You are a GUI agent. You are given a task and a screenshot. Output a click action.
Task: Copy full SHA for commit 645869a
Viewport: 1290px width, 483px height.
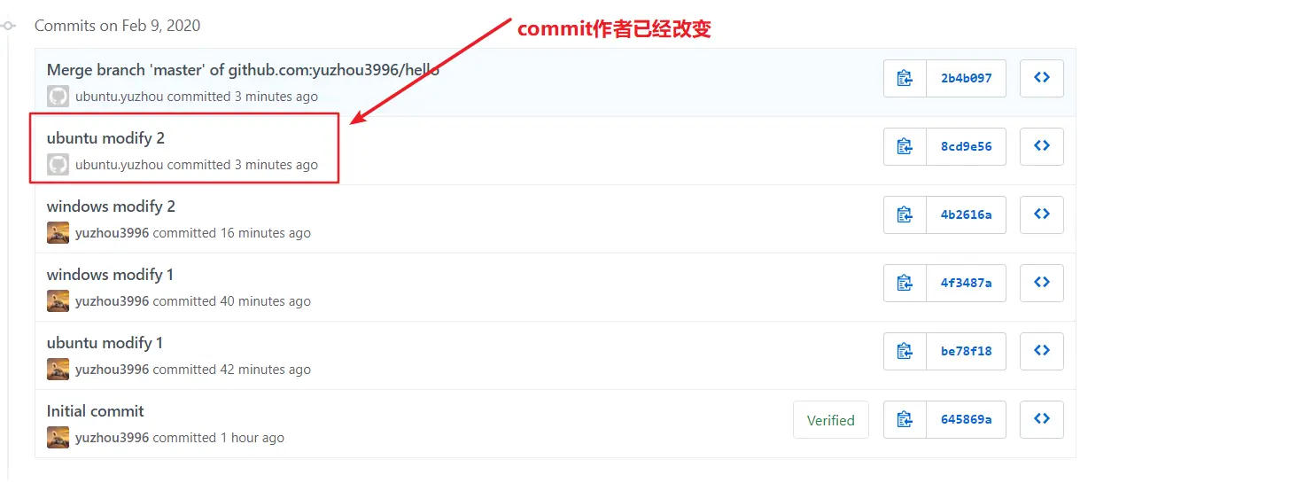point(905,419)
